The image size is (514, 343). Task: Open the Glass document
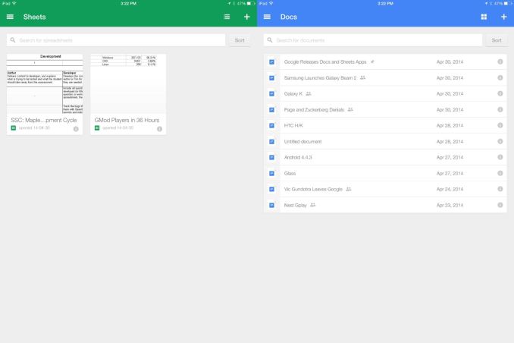[385, 173]
